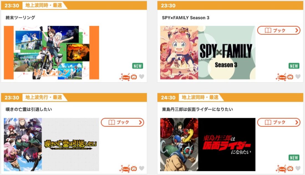This screenshot has height=175, width=305.
Task: Click the TV face icon on 終末ツーリング card
Action: tap(134, 77)
